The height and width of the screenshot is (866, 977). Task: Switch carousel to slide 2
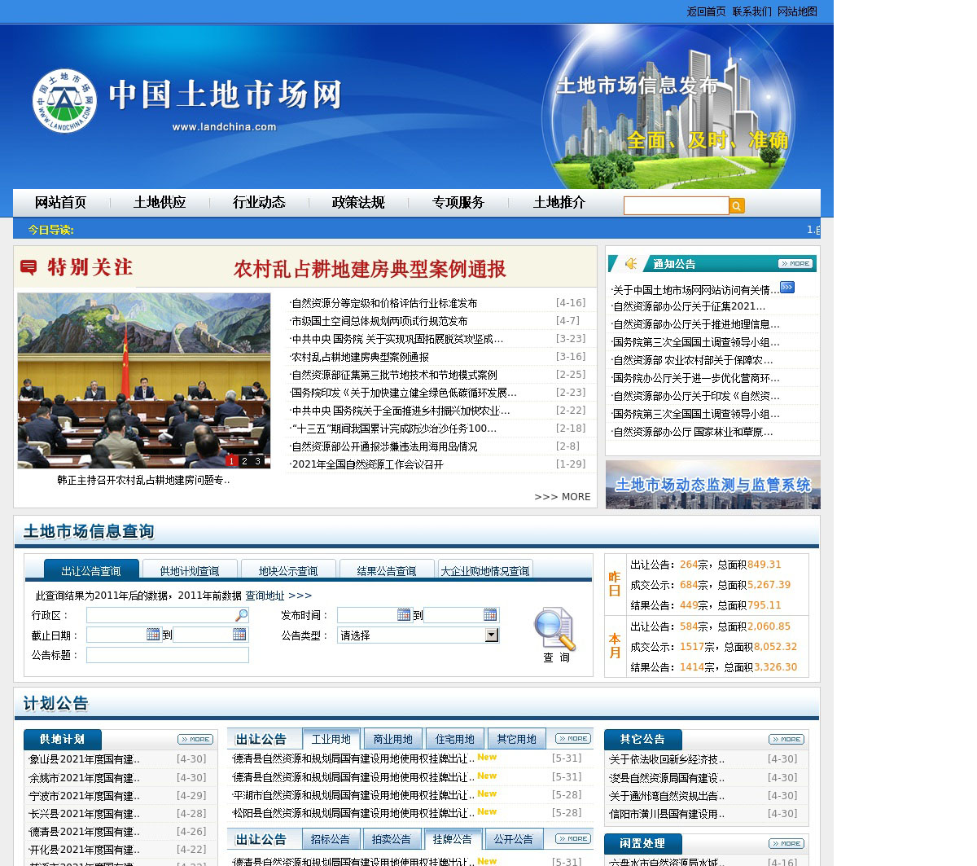tap(244, 461)
